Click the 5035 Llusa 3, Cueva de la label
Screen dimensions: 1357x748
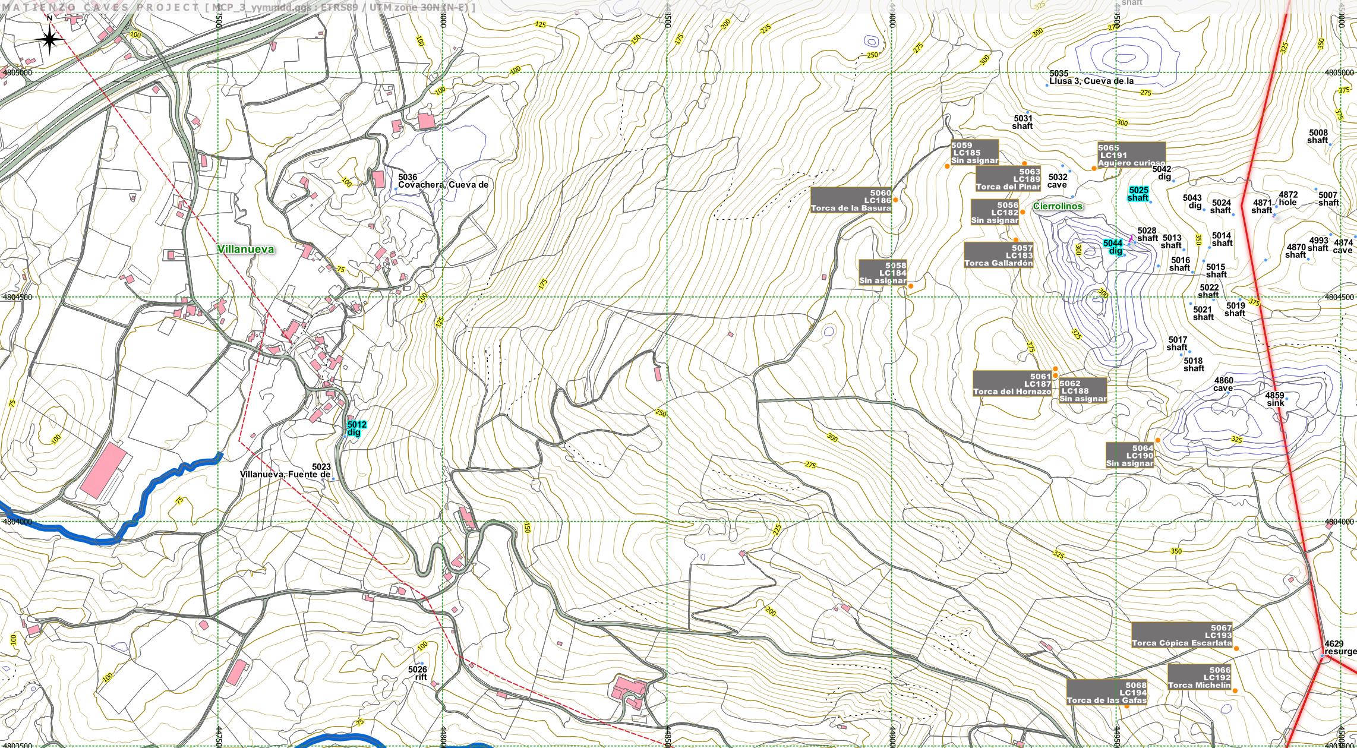click(1092, 78)
